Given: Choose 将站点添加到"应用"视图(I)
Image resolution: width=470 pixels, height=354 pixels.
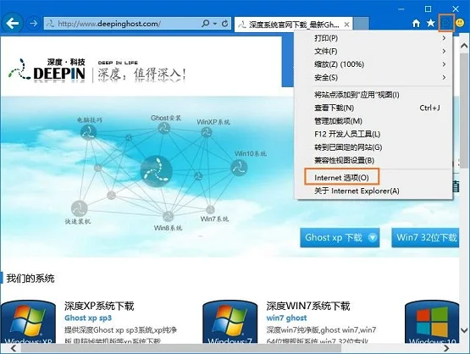Looking at the screenshot, I should (x=373, y=95).
